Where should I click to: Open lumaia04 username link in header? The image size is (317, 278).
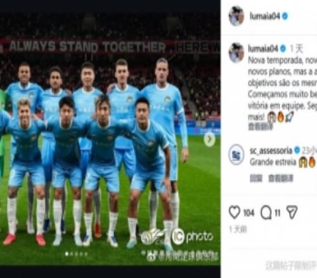tap(265, 16)
